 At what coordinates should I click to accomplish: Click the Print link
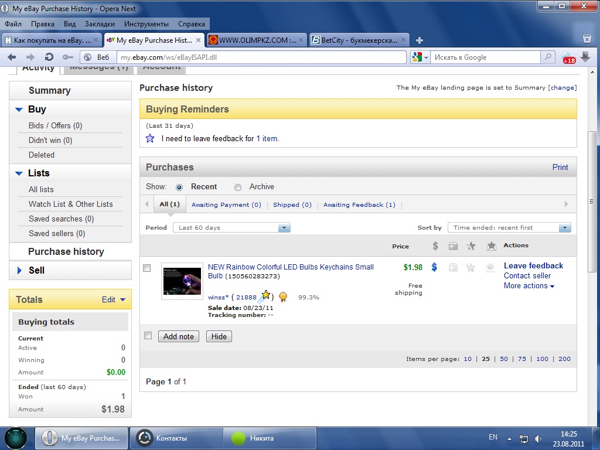[560, 167]
